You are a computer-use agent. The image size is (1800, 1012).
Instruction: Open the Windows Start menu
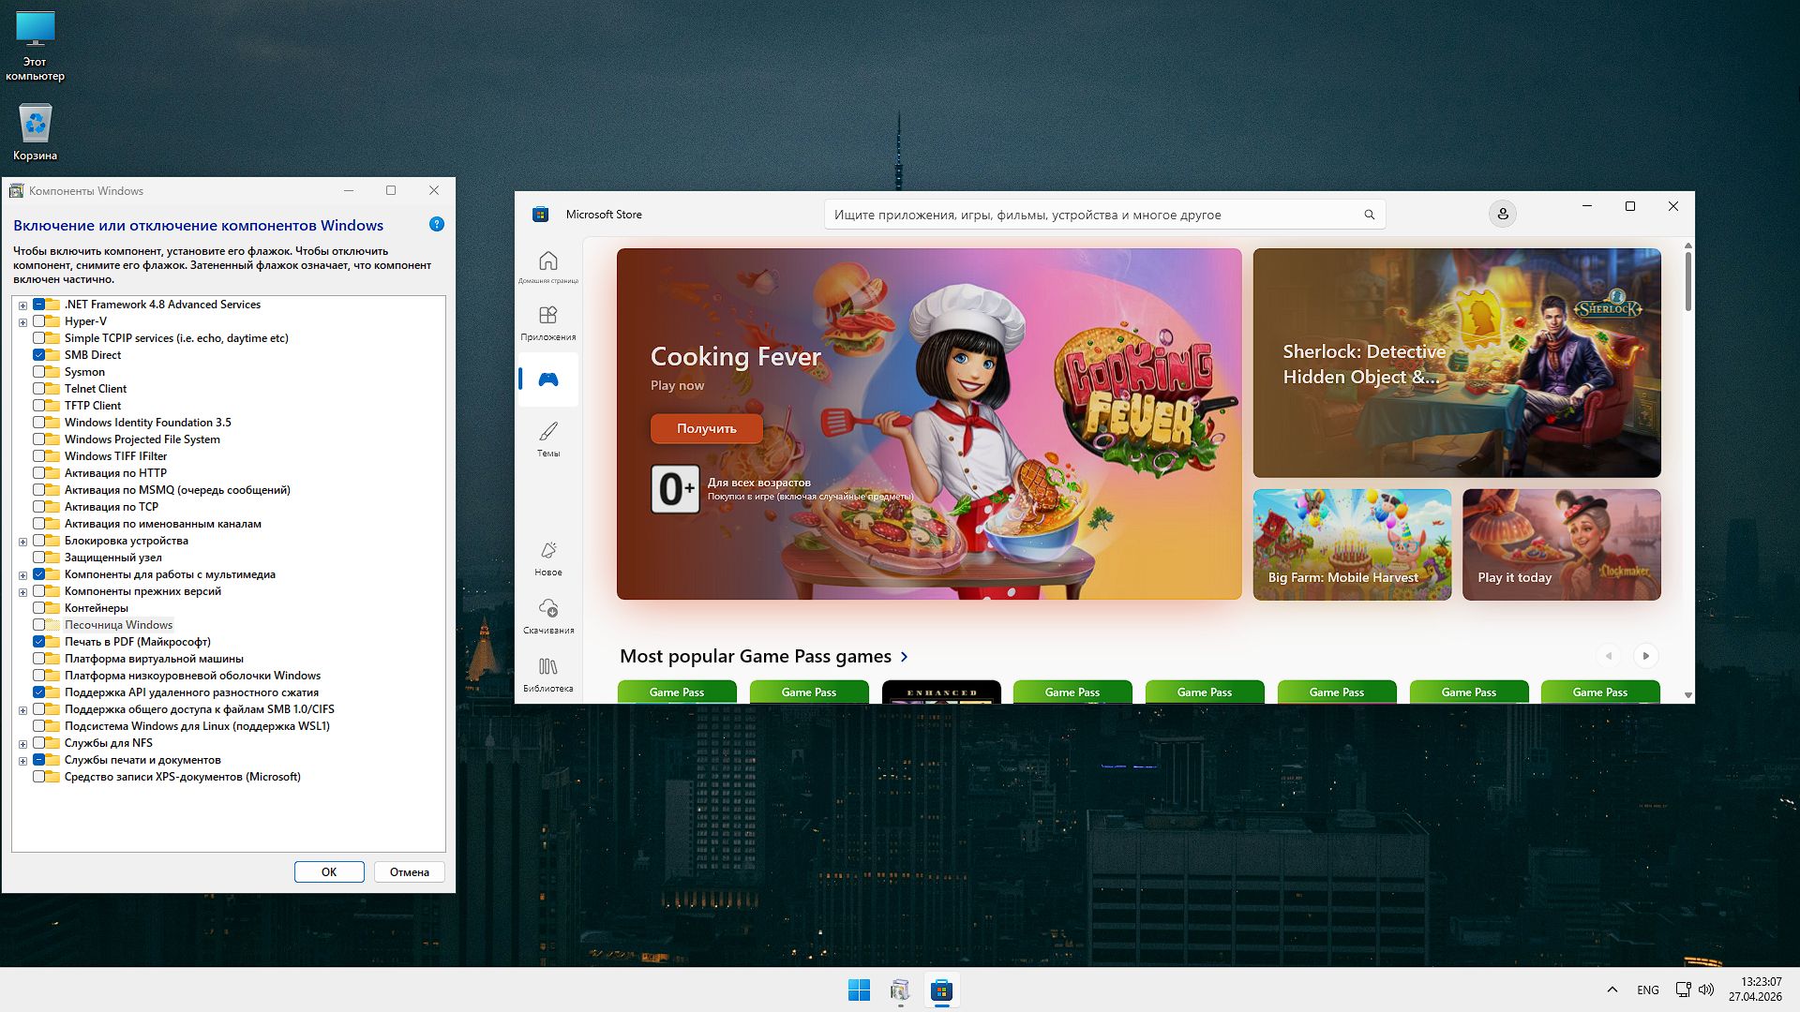(859, 990)
